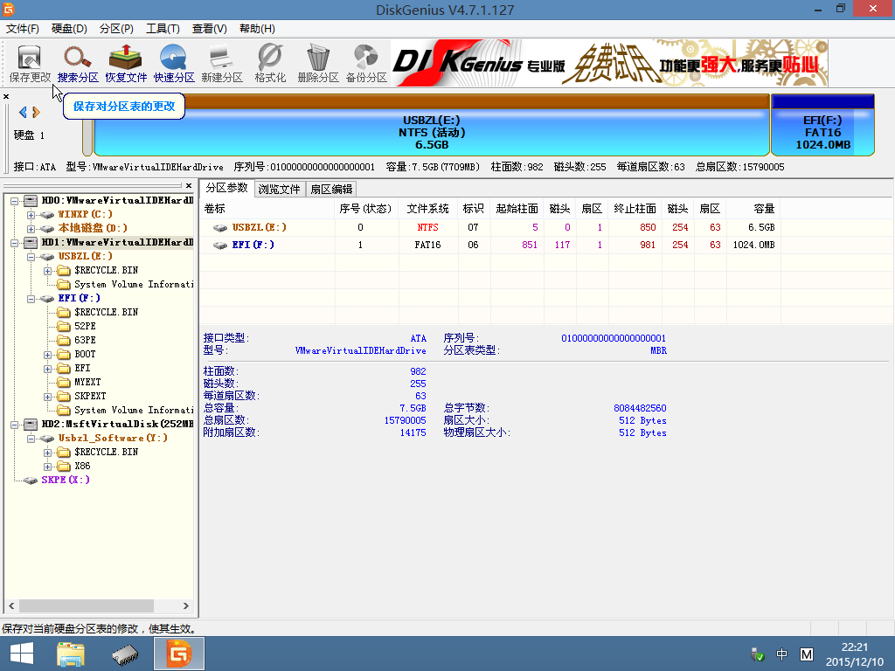Click the 文件系统 column header
Screen dimensions: 895x671
tap(427, 209)
